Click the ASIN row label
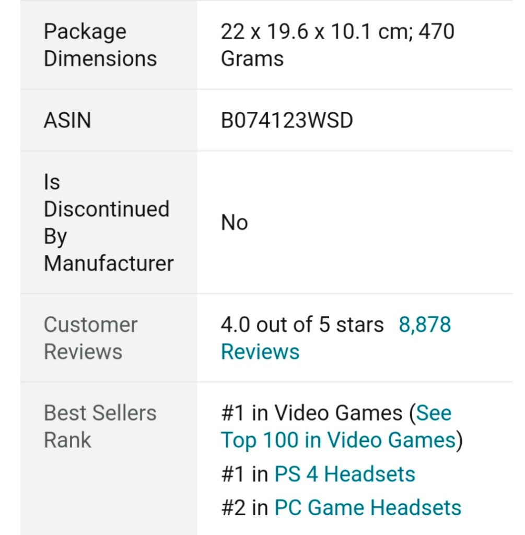Viewport: 525px width, 535px height. (67, 121)
